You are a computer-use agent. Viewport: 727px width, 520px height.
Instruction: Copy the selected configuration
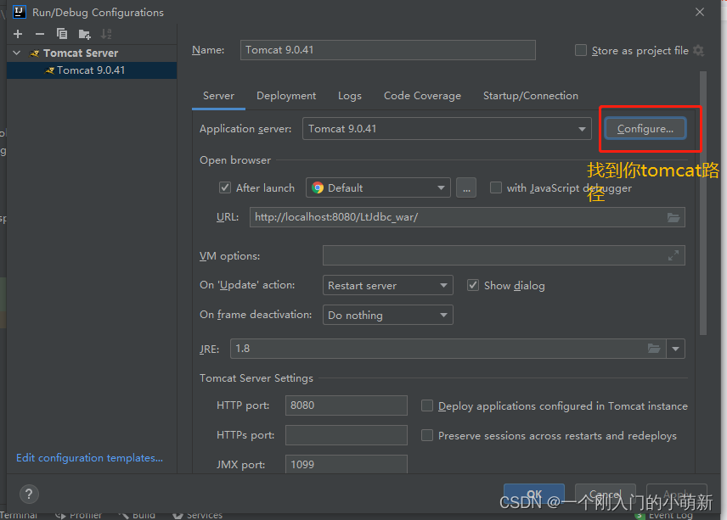(62, 34)
